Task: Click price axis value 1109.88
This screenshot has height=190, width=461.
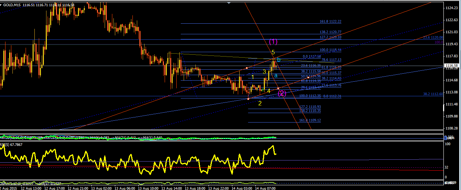Action: [452, 116]
